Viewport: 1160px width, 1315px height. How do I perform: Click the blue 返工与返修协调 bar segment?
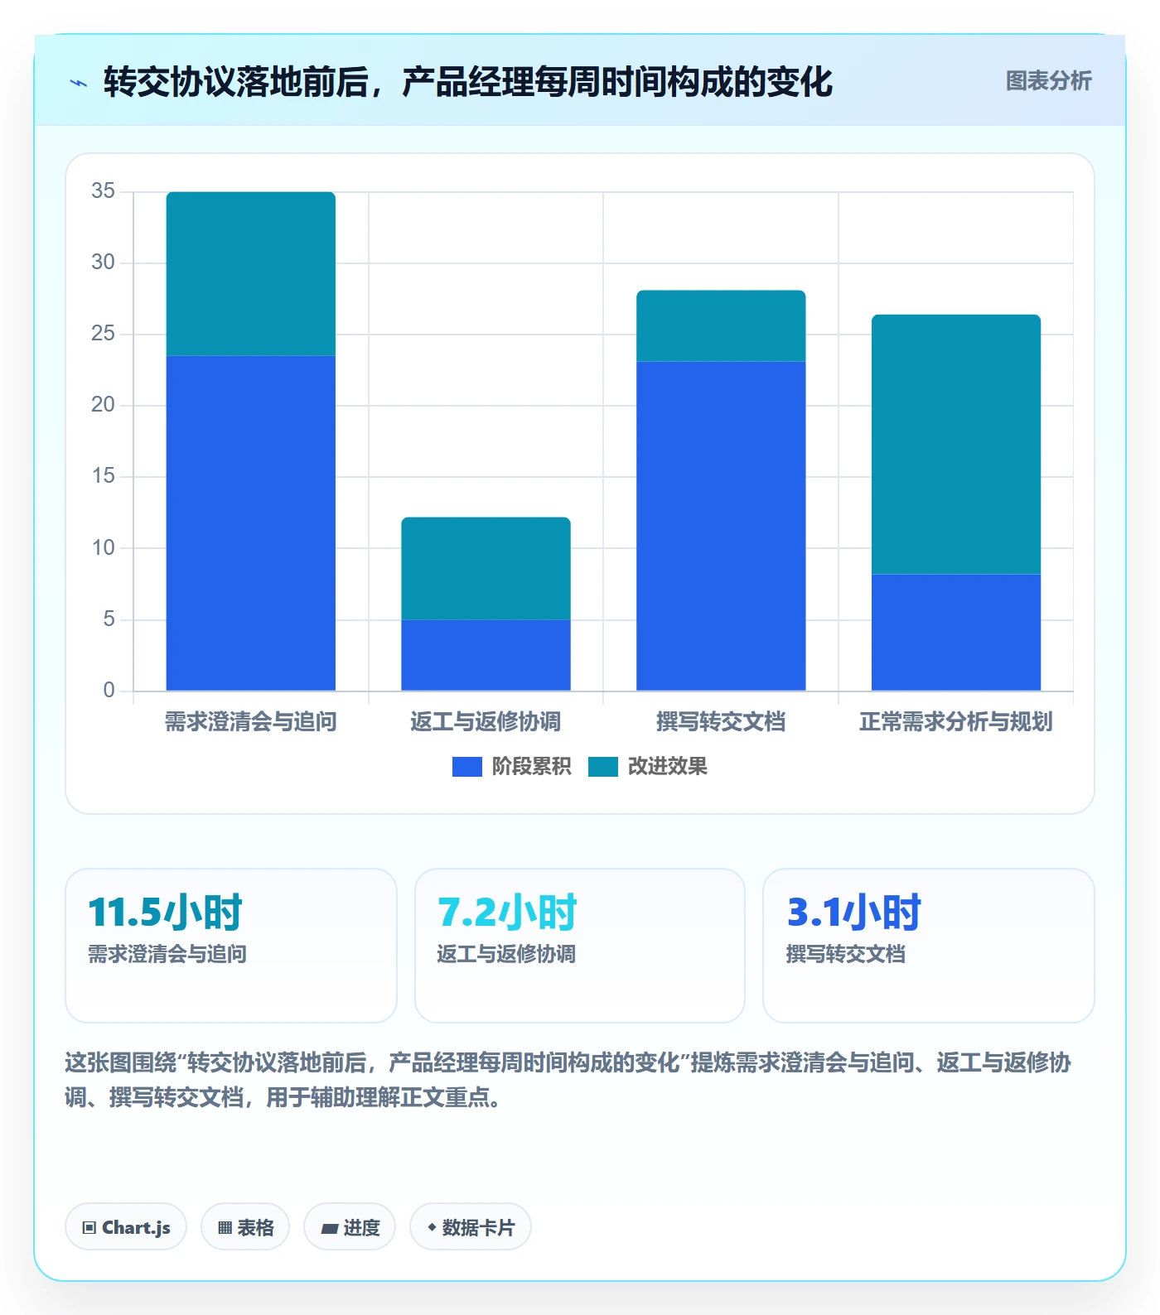(486, 655)
